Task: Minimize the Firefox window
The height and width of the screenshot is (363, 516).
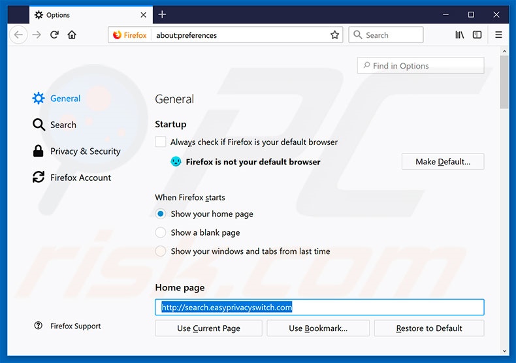Action: tap(445, 14)
